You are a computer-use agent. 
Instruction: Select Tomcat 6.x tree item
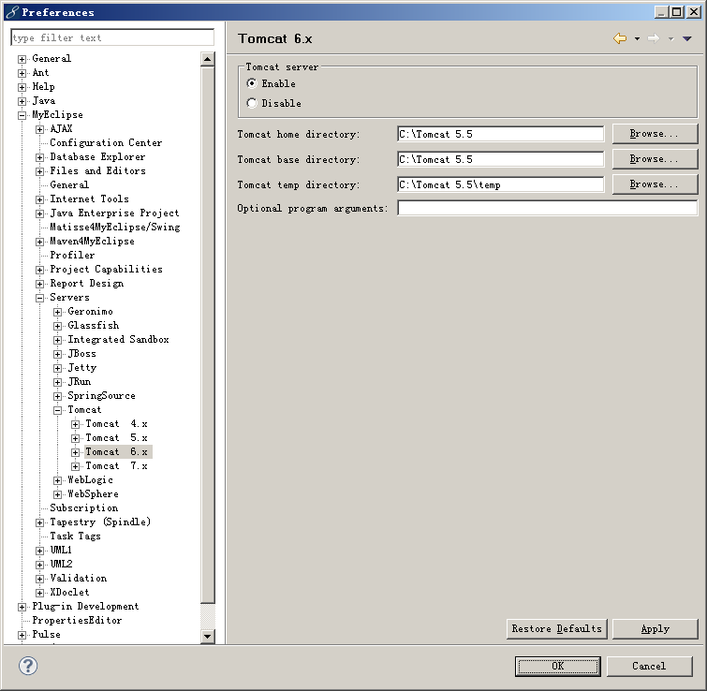(118, 451)
